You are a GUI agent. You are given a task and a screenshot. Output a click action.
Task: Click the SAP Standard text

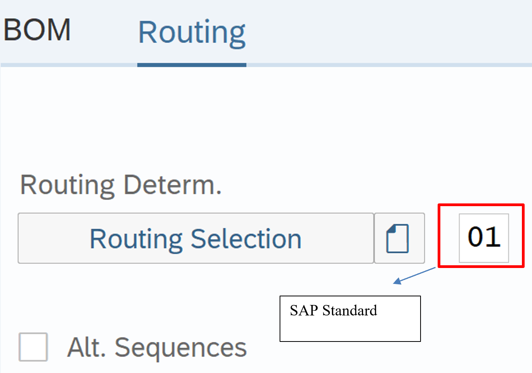pos(333,310)
